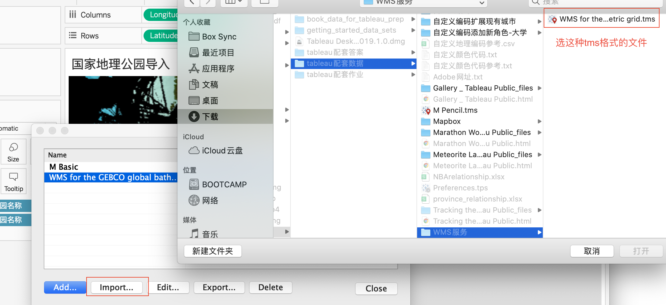Image resolution: width=666 pixels, height=305 pixels.
Task: Click the 新建文件夹 (New Folder) button
Action: point(213,251)
